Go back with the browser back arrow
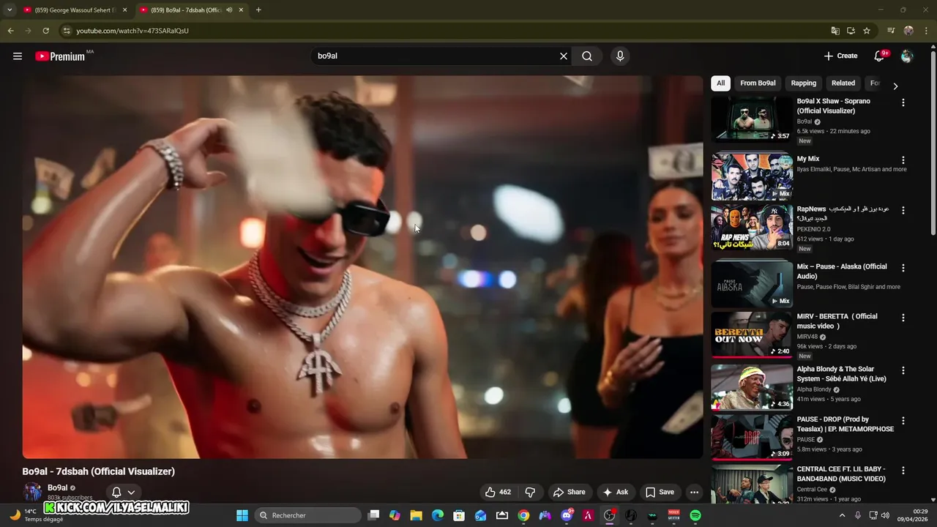Viewport: 937px width, 527px height. pos(10,31)
